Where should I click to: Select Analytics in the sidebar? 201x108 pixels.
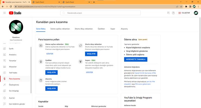click(x=13, y=55)
